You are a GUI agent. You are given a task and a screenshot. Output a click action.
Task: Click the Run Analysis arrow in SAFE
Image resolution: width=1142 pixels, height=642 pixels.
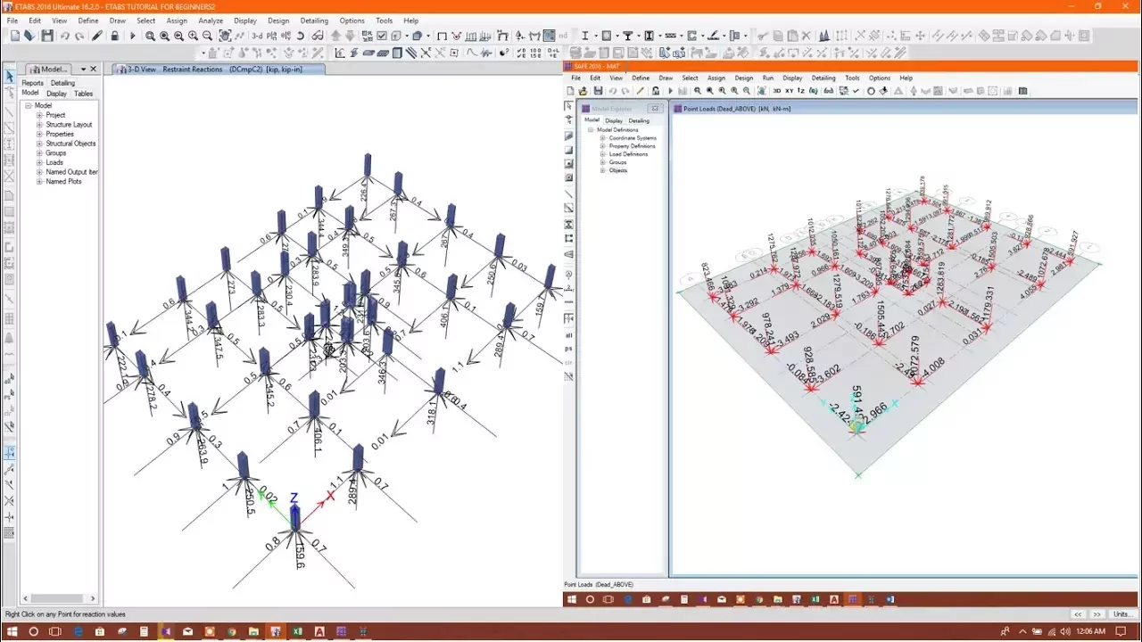tap(671, 91)
